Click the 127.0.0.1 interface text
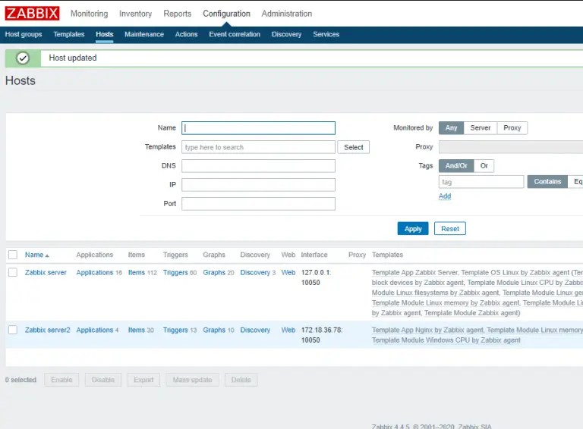The height and width of the screenshot is (429, 583). click(x=316, y=272)
